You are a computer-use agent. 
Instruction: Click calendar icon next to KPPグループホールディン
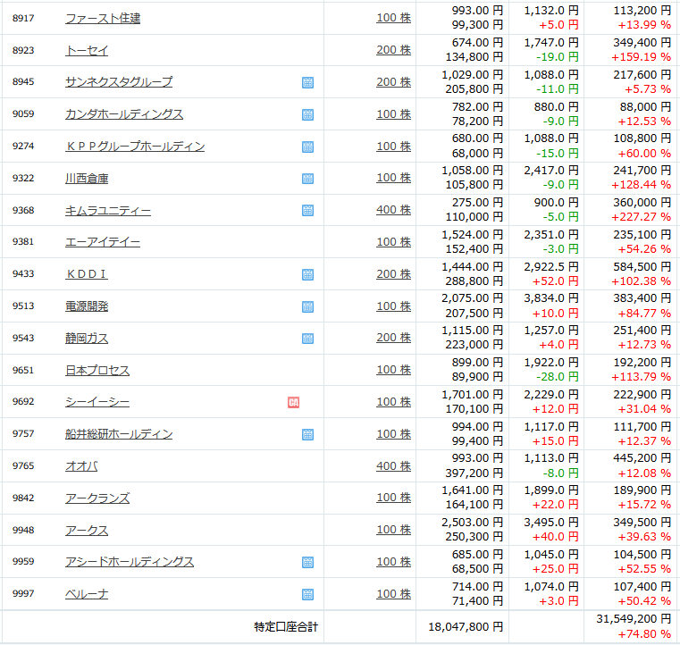[307, 147]
